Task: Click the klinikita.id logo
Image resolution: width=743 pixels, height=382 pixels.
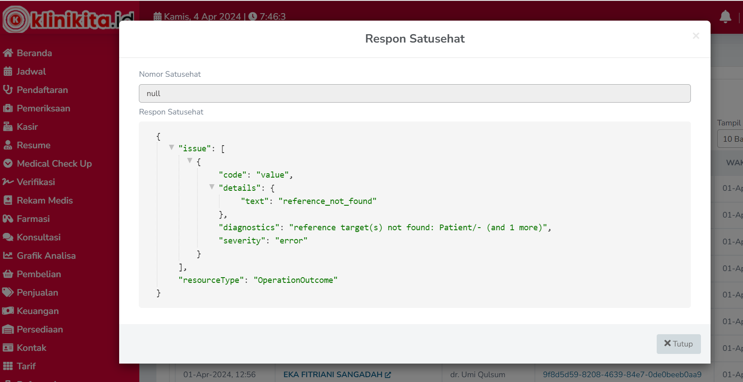Action: pos(68,19)
